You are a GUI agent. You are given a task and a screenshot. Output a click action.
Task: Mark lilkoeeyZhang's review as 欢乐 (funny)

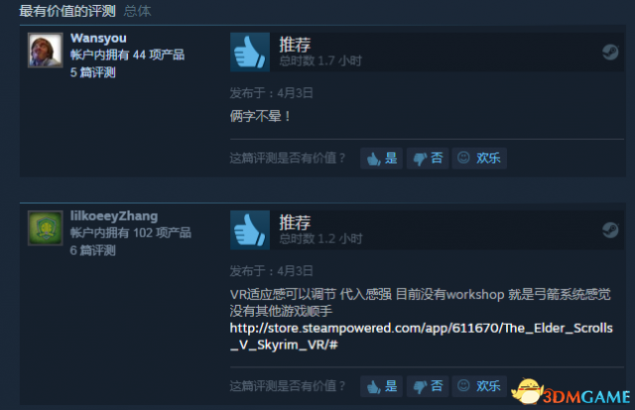pyautogui.click(x=479, y=386)
